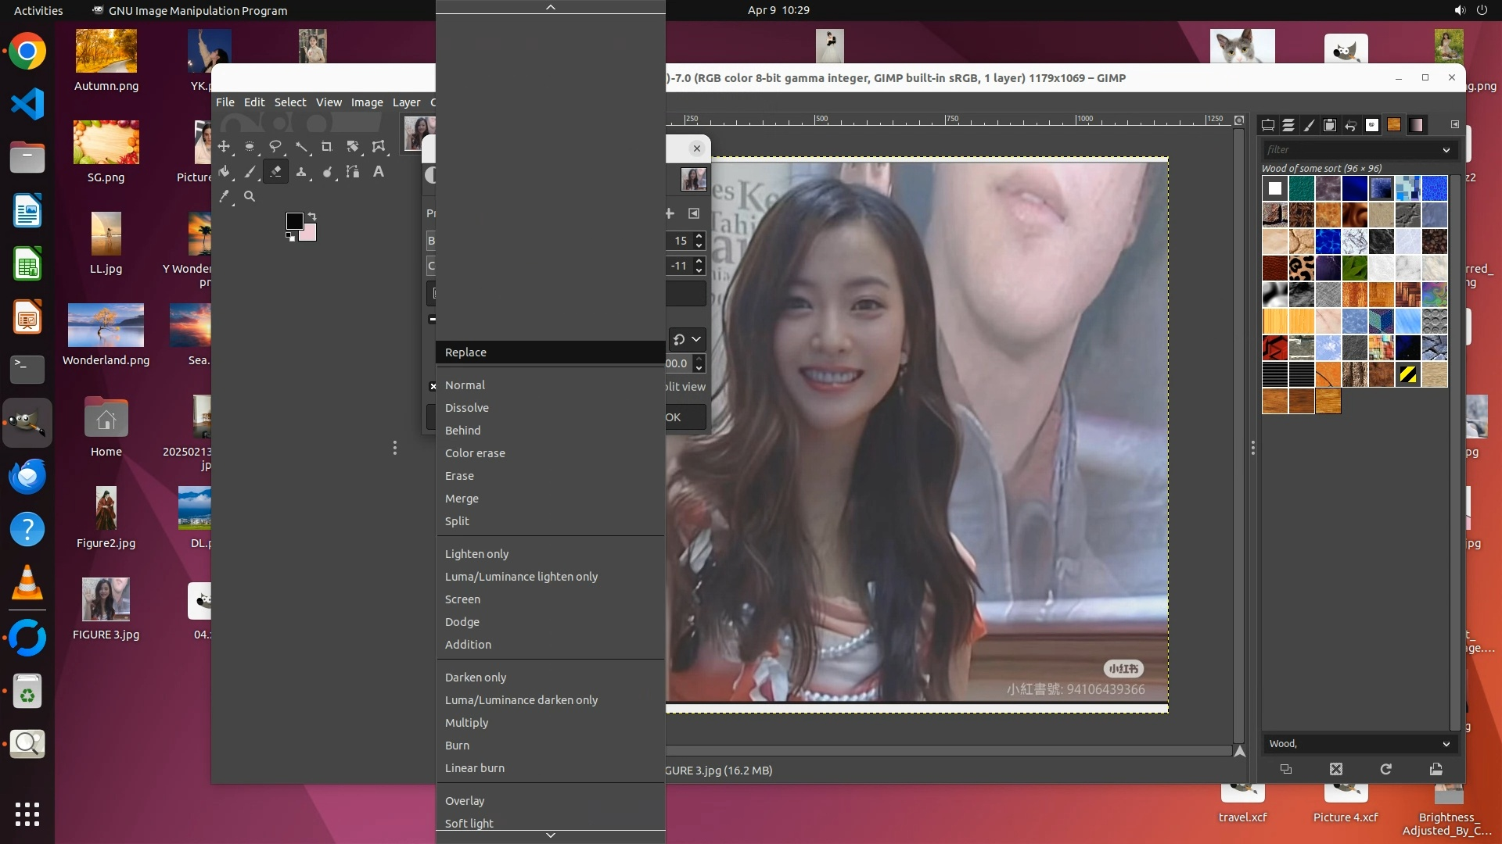
Task: Select the Text tool
Action: pos(379,172)
